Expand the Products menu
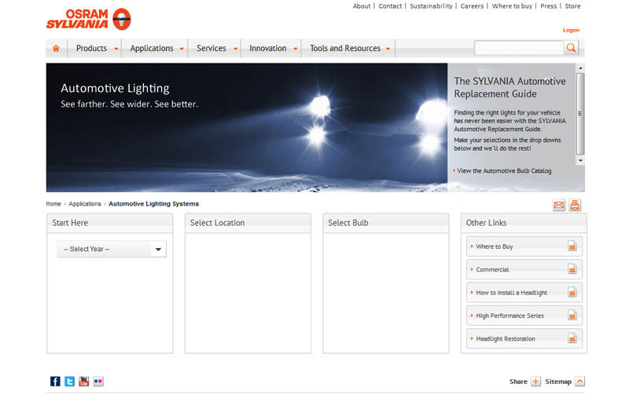The width and height of the screenshot is (629, 394). (97, 49)
